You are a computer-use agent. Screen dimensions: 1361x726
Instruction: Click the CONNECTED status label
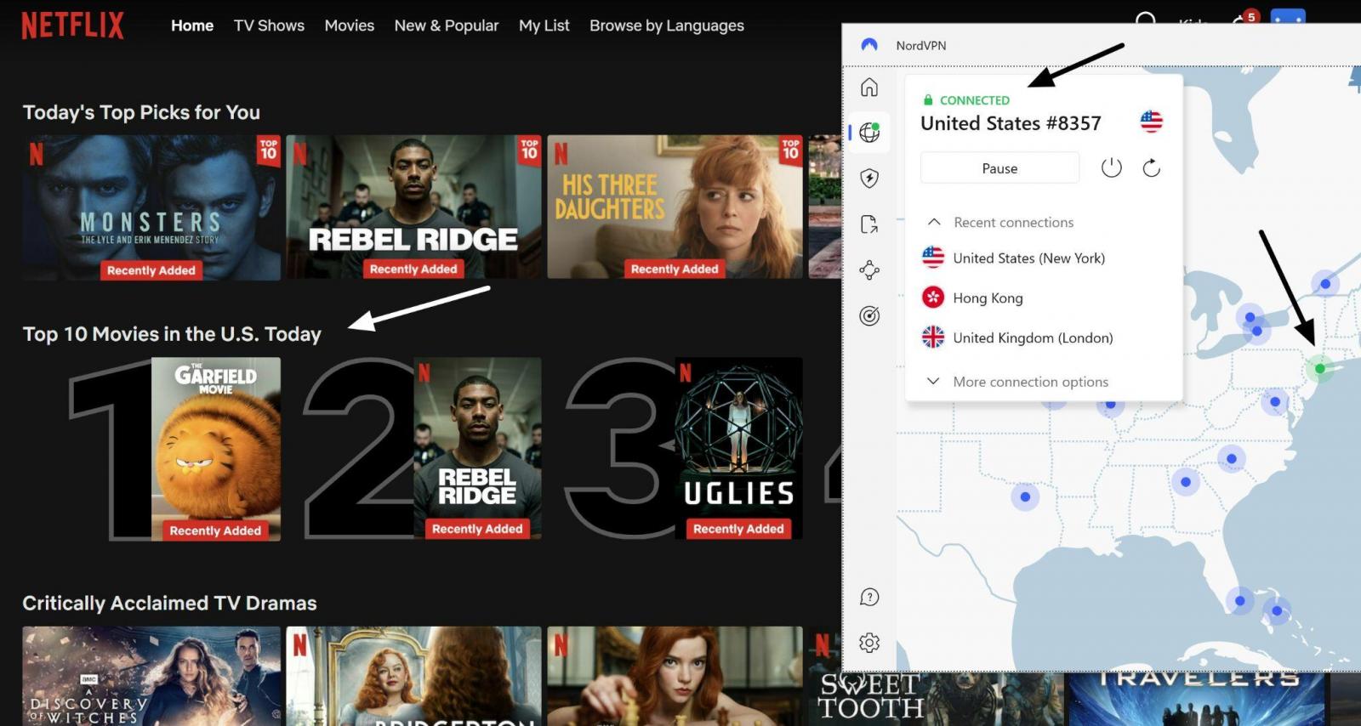(x=974, y=100)
